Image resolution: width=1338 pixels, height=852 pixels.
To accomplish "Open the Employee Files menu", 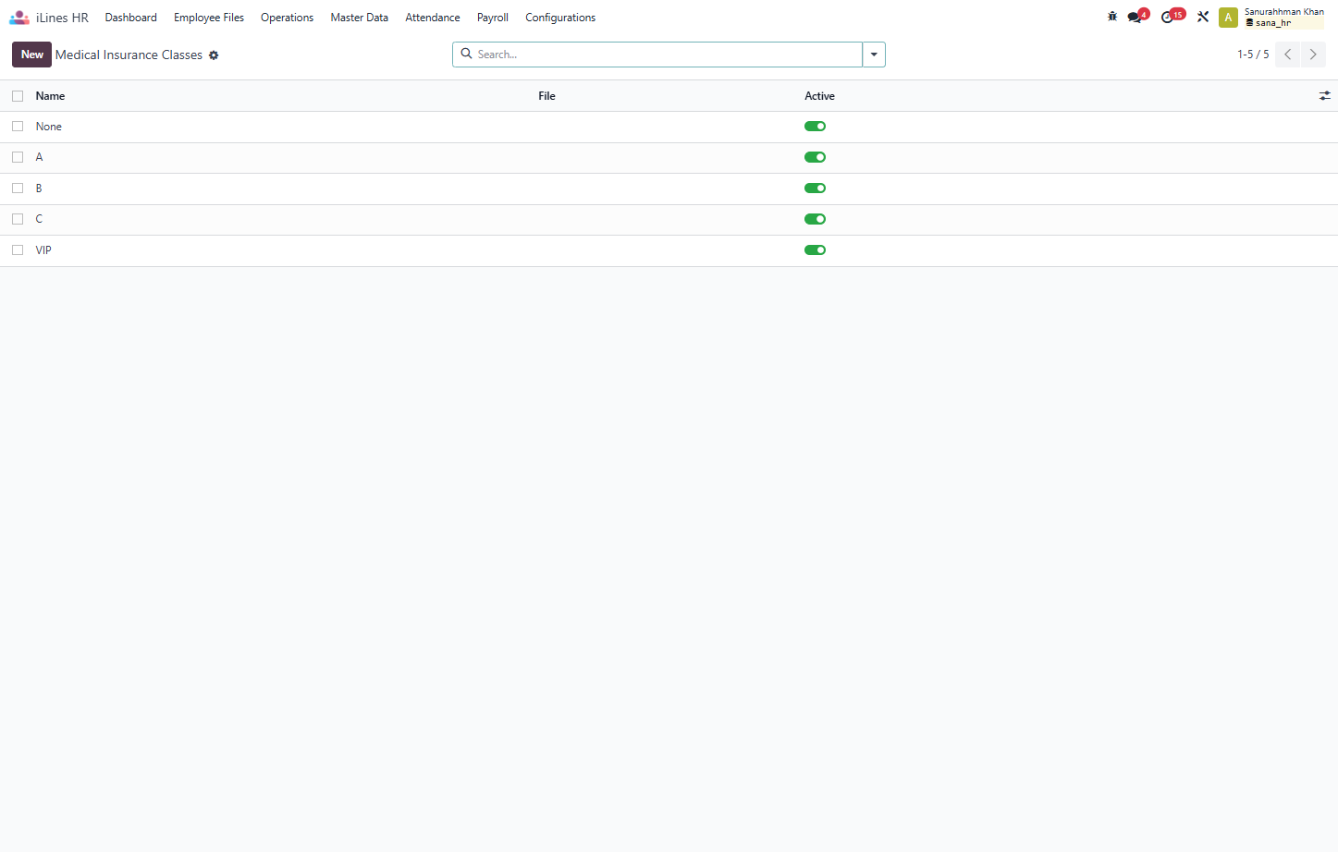I will 209,18.
